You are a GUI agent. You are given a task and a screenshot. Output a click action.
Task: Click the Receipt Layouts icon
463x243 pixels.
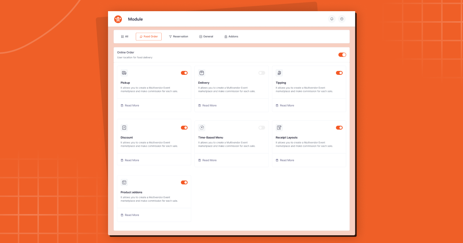279,127
